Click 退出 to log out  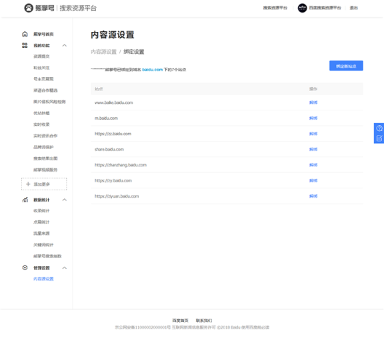point(353,8)
